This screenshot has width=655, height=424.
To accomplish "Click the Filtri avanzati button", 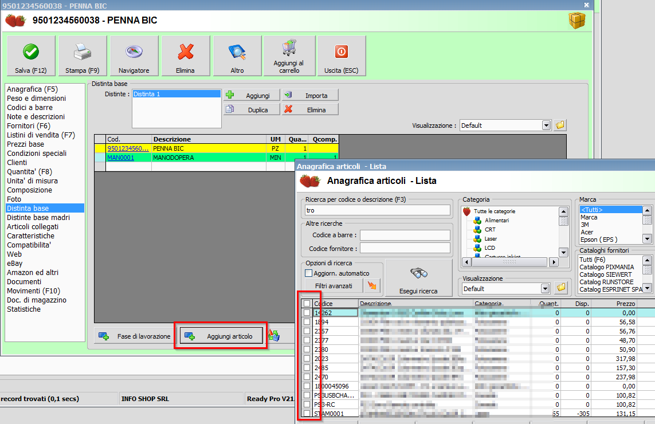I will click(x=334, y=286).
